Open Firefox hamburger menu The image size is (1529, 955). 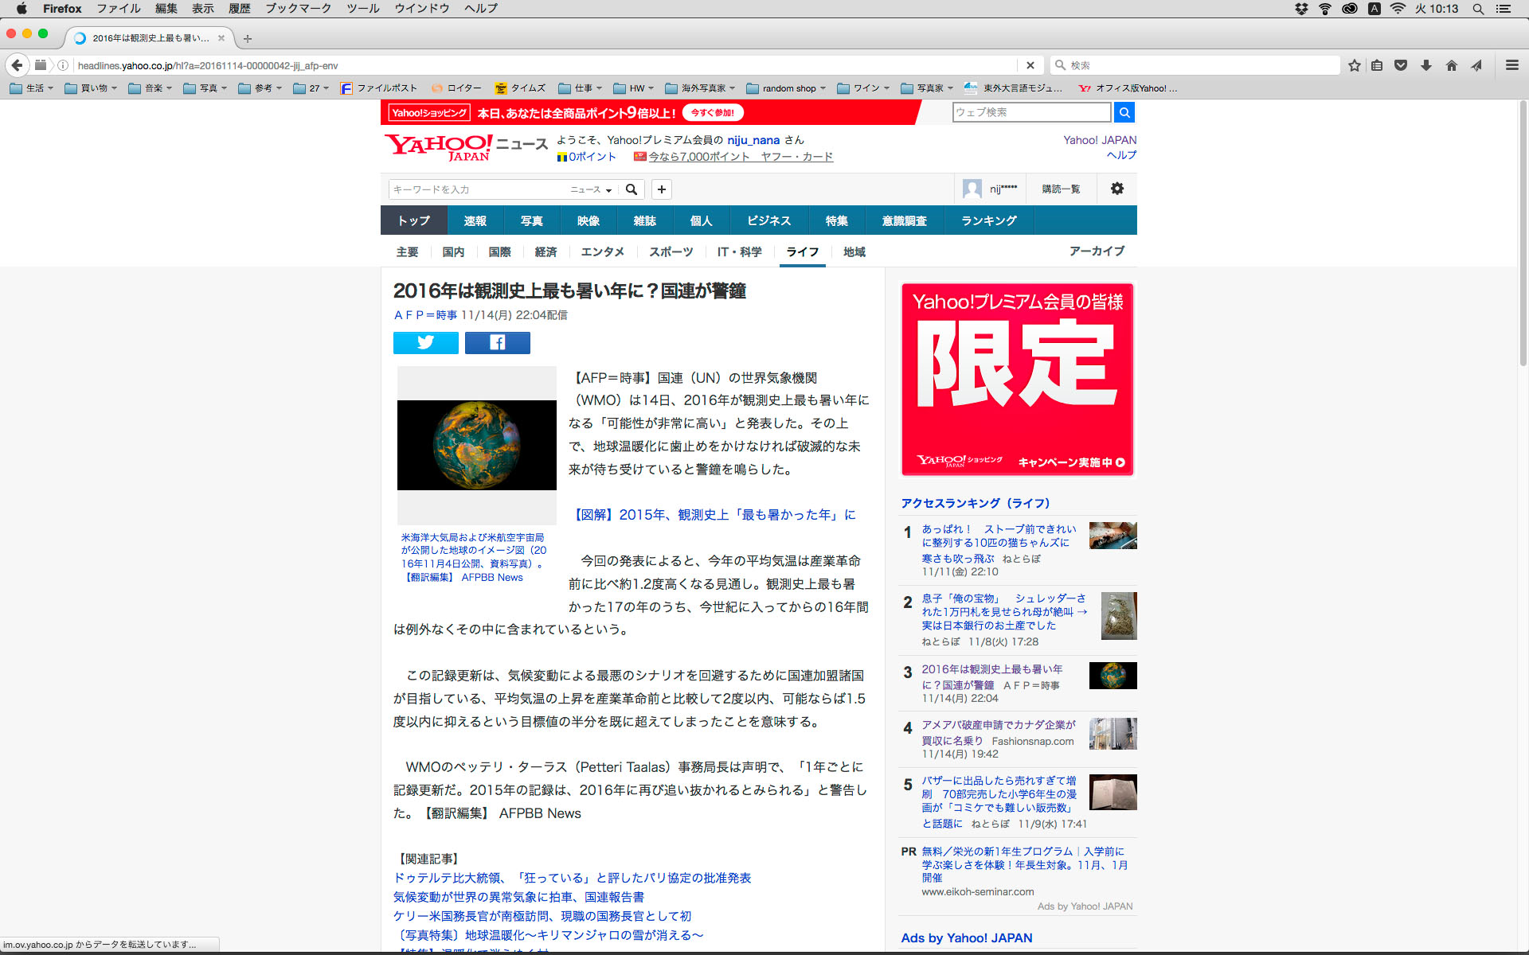click(1511, 65)
